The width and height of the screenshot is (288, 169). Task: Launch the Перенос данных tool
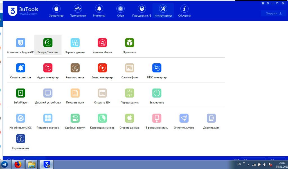coord(75,46)
